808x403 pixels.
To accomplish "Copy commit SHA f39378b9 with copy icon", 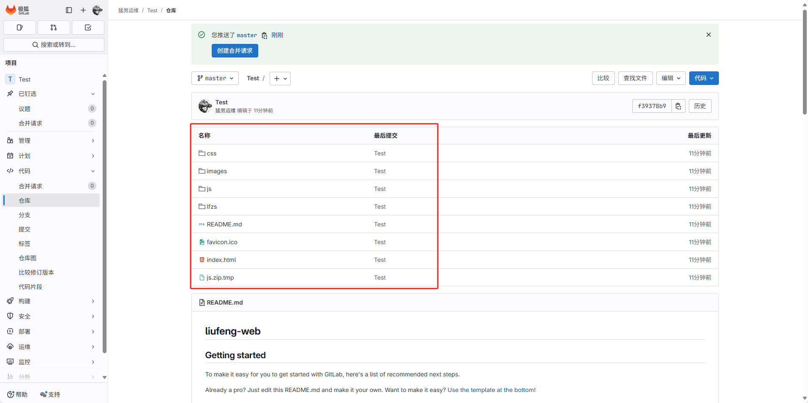I will pos(678,106).
